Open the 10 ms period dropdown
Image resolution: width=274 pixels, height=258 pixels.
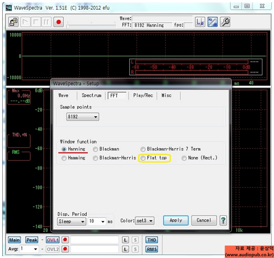click(97, 221)
